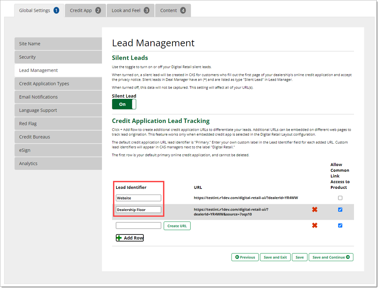The height and width of the screenshot is (289, 379).
Task: Check common link access for Website row
Action: pyautogui.click(x=340, y=198)
